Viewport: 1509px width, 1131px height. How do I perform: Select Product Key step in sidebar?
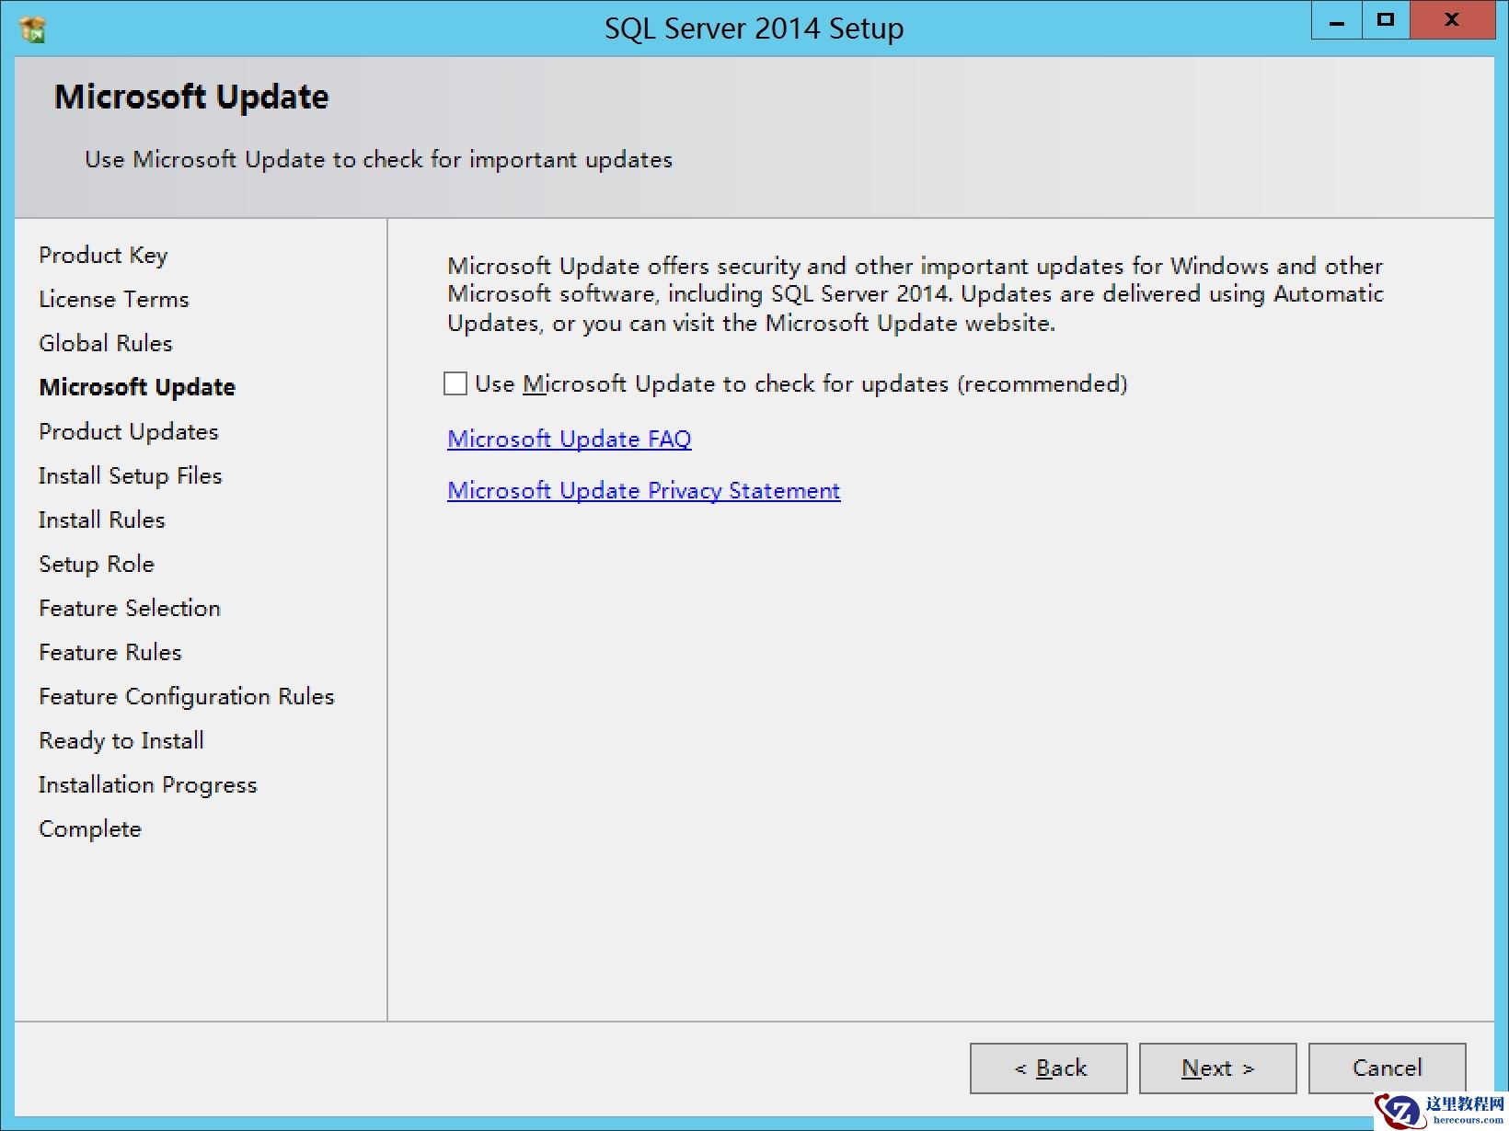point(103,256)
